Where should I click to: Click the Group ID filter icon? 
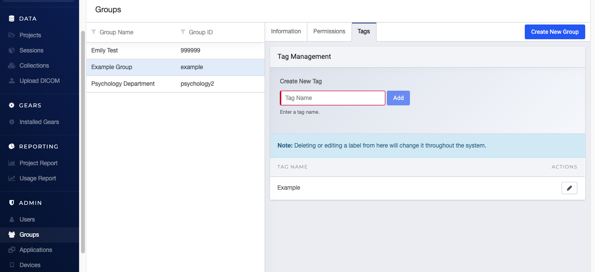(183, 32)
